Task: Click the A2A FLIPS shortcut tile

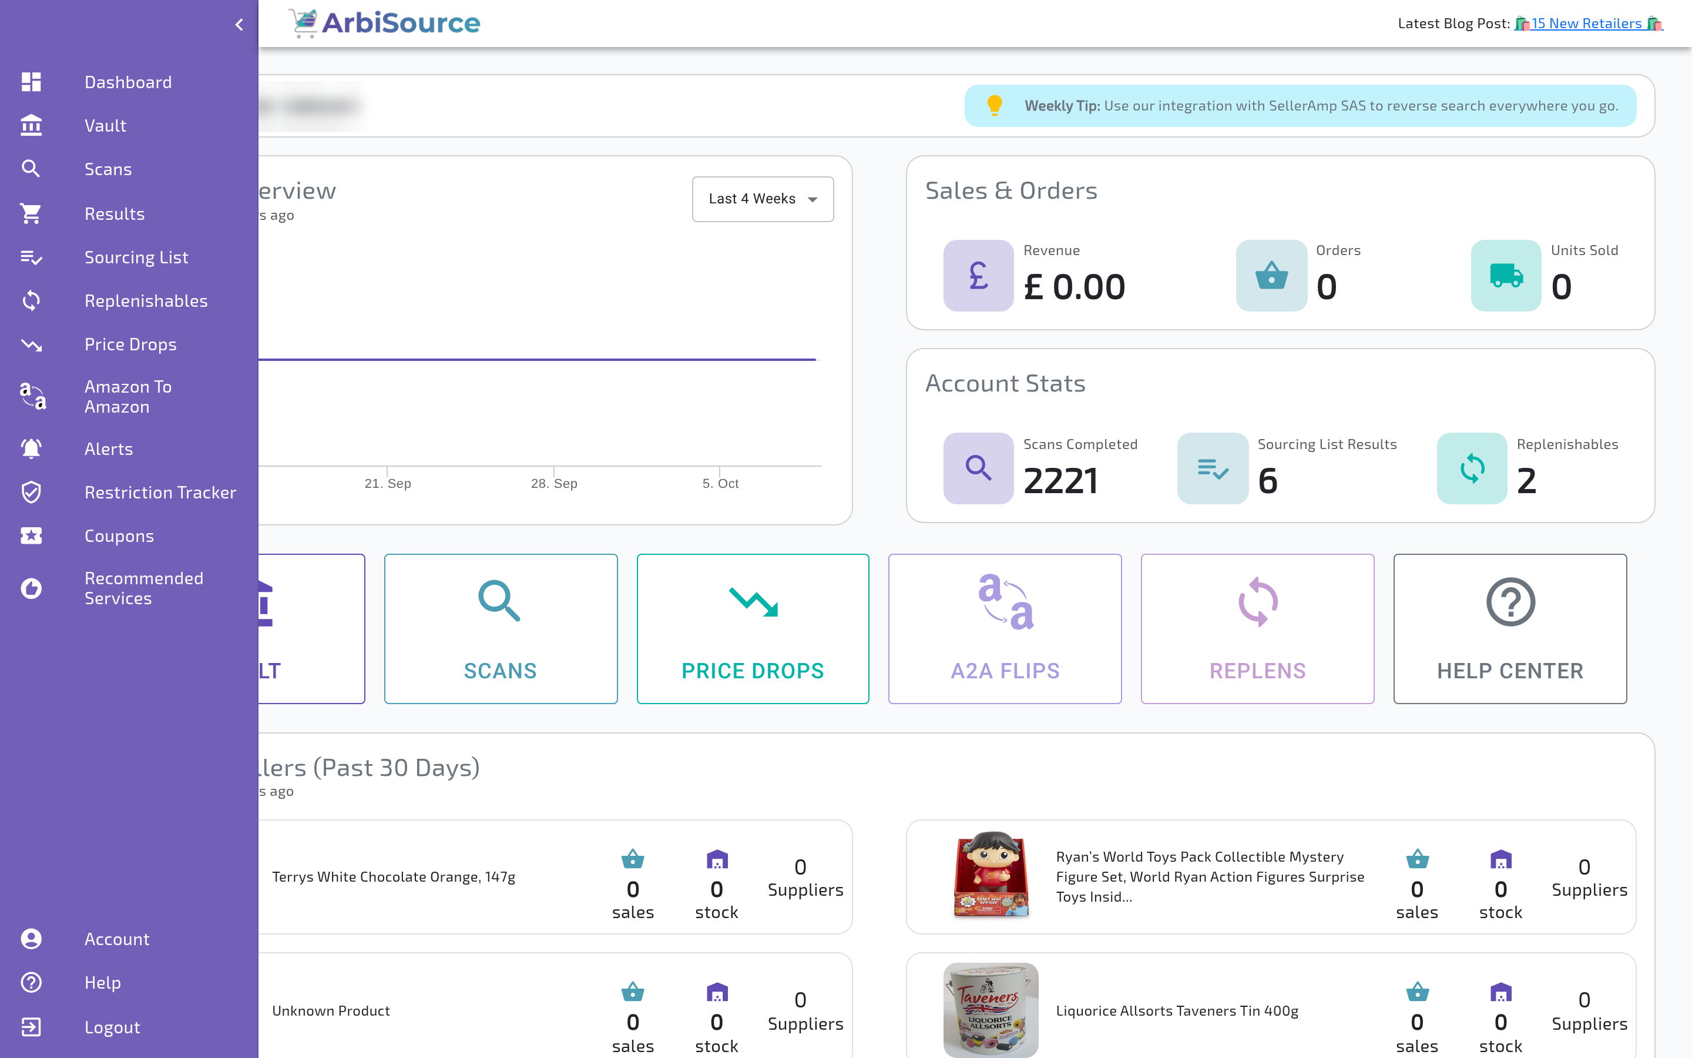Action: [1005, 628]
